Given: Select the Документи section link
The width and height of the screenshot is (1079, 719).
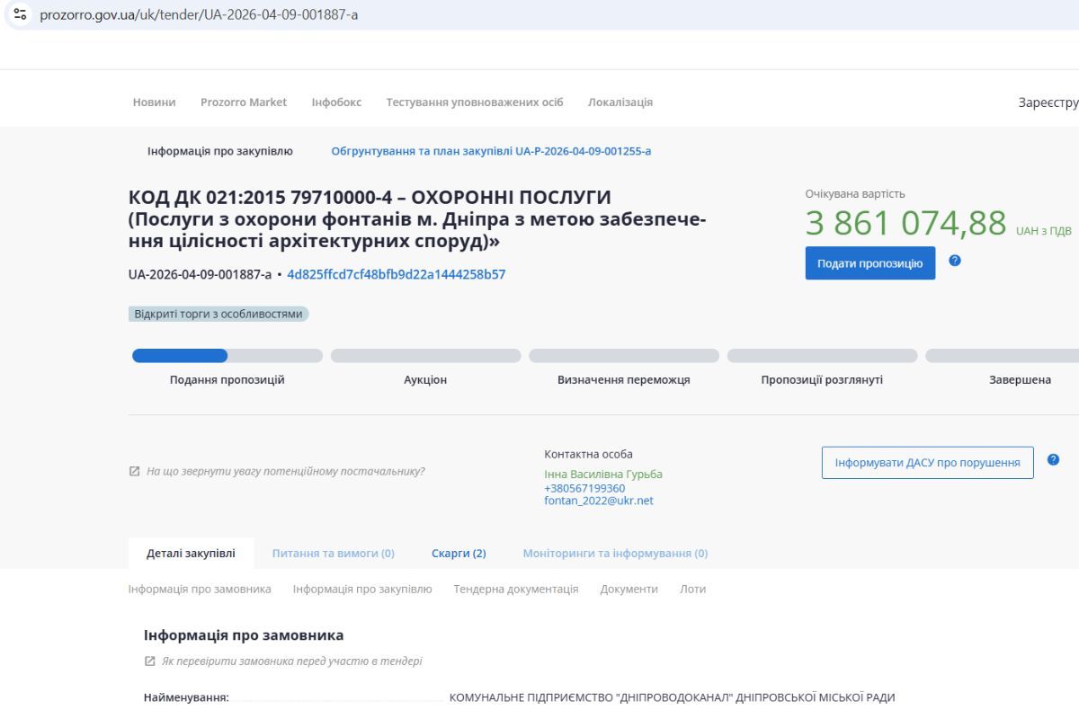Looking at the screenshot, I should (x=628, y=589).
